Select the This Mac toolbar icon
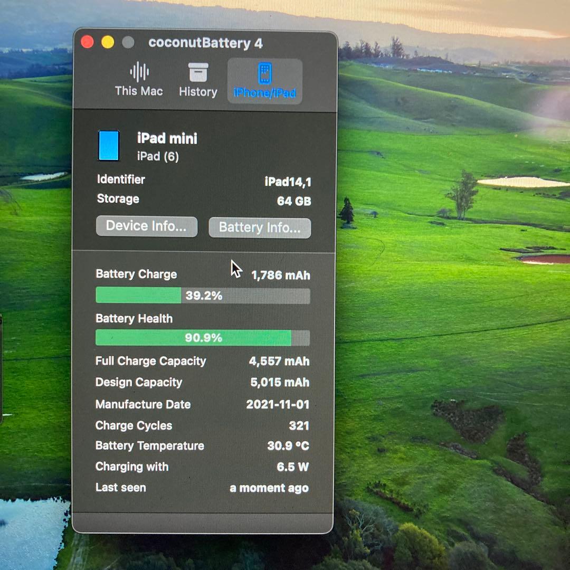This screenshot has height=570, width=570. [139, 79]
